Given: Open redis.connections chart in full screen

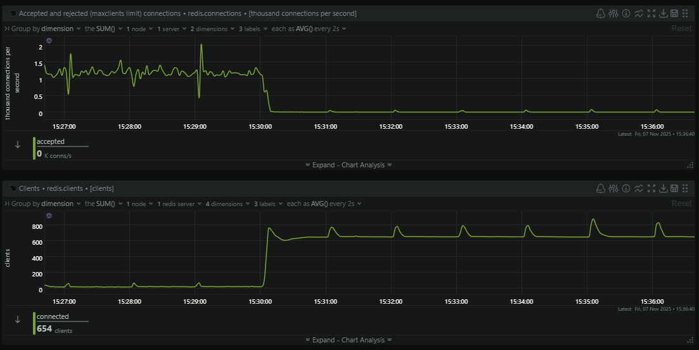Looking at the screenshot, I should pyautogui.click(x=651, y=13).
